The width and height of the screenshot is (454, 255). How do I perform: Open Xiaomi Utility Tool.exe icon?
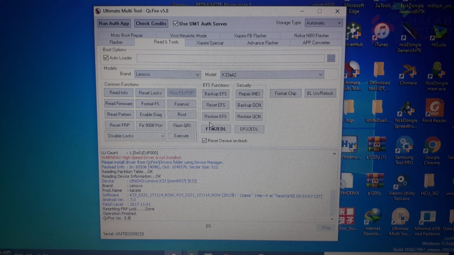pos(402,188)
